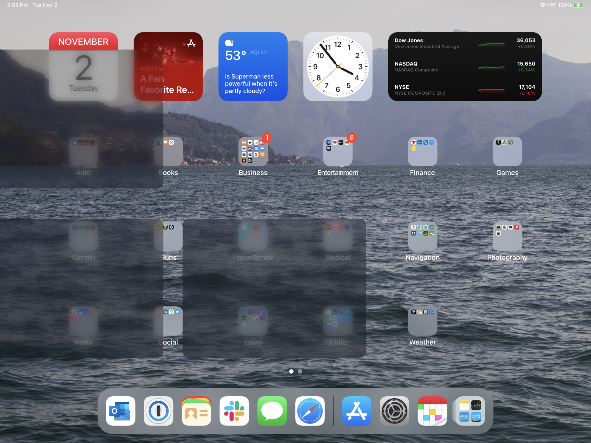Viewport: 591px width, 443px height.
Task: Switch to the second home screen page dot
Action: [x=300, y=371]
